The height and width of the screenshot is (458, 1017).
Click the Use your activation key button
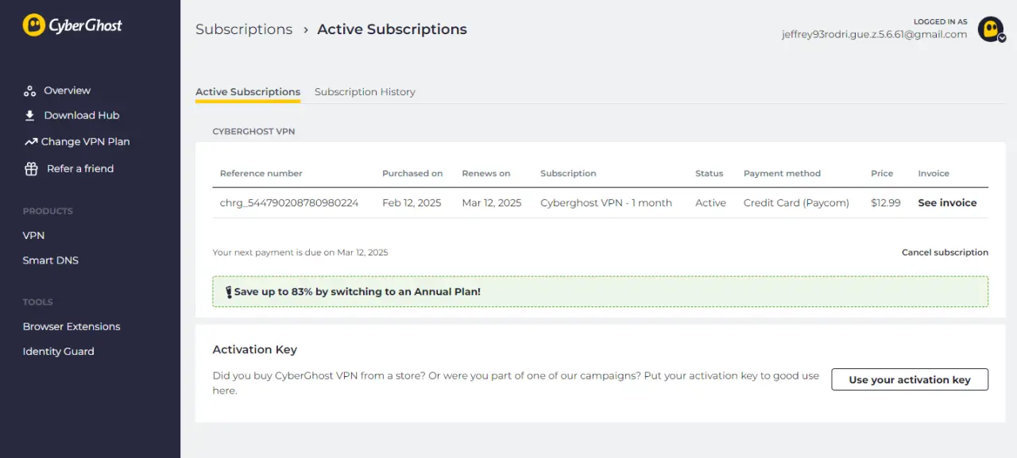pyautogui.click(x=910, y=379)
